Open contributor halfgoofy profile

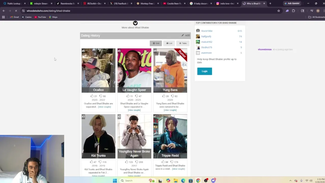click(206, 36)
